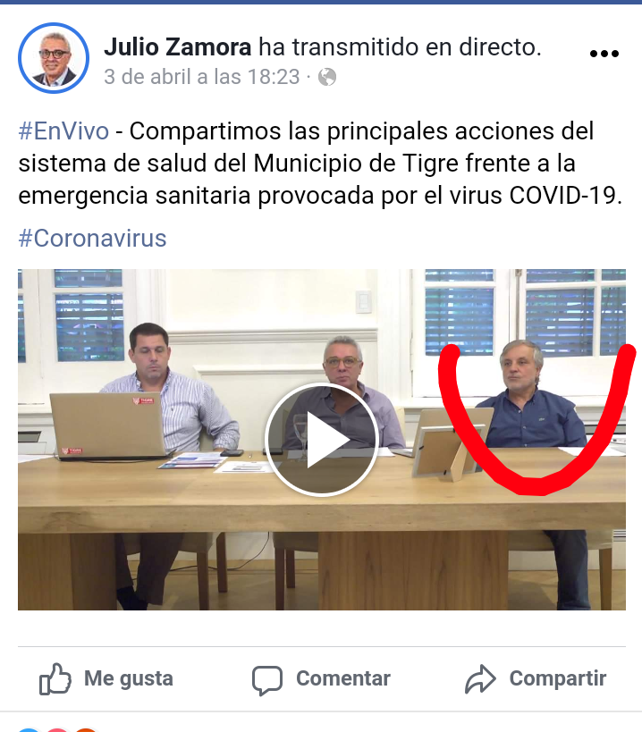Viewport: 642px width, 732px height.
Task: Click the globe public privacy icon
Action: pyautogui.click(x=327, y=77)
